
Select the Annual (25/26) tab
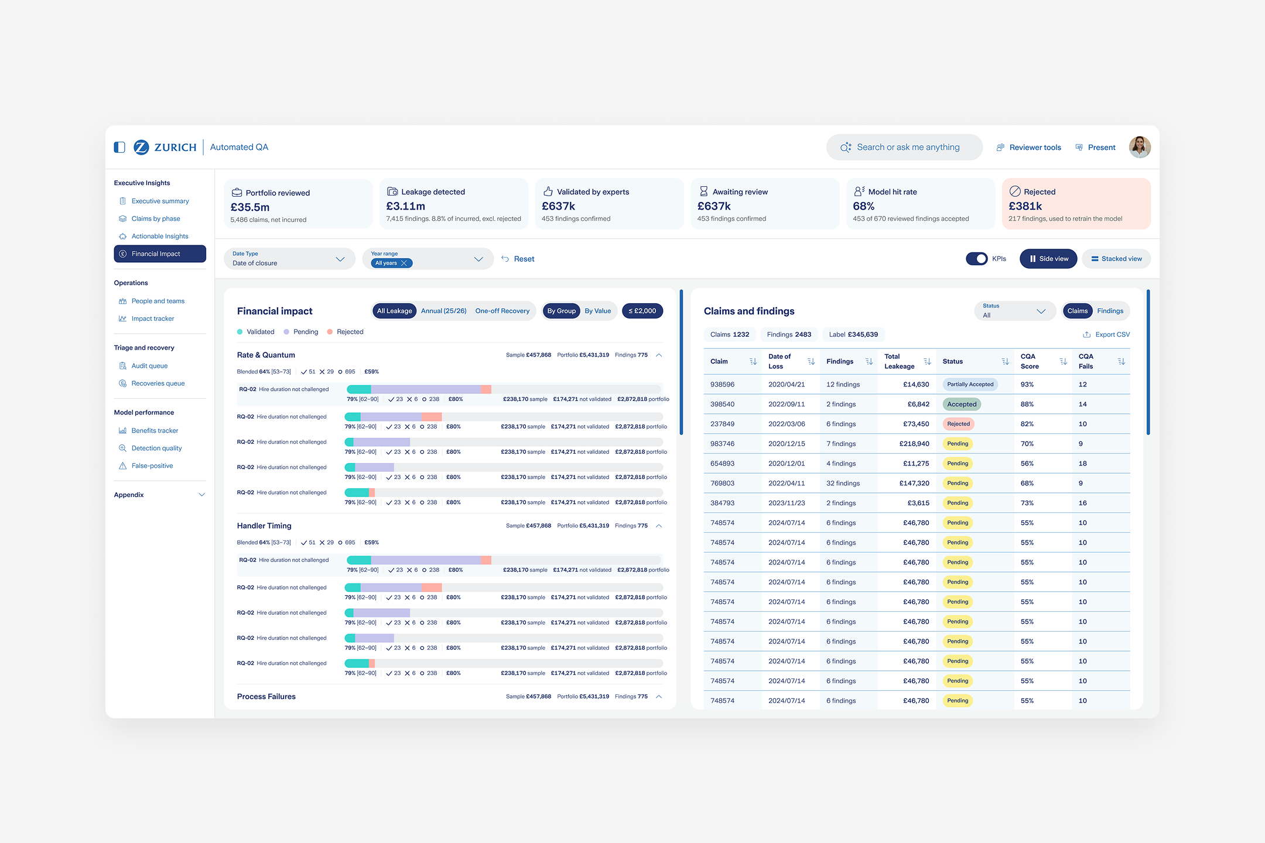[443, 311]
